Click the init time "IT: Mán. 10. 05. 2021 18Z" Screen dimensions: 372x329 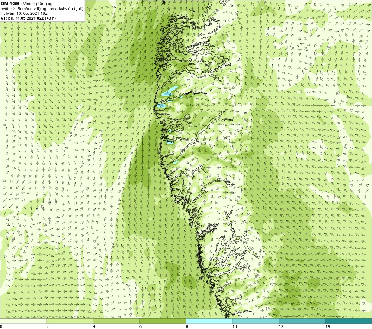[24, 13]
